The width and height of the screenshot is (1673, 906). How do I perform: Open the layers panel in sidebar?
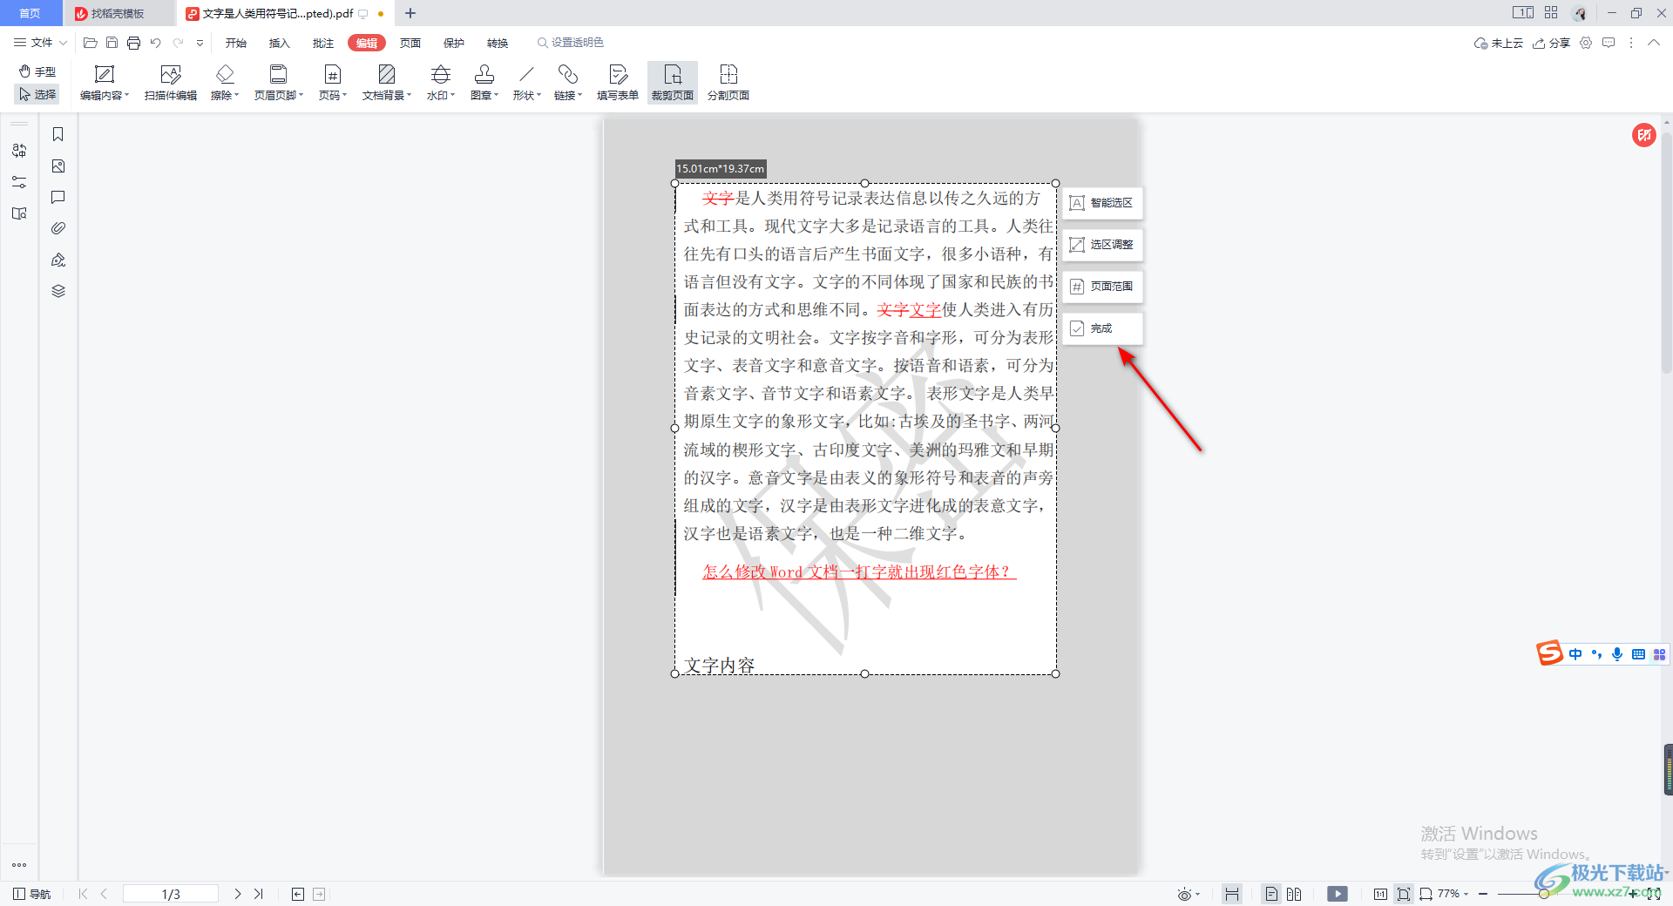tap(58, 291)
